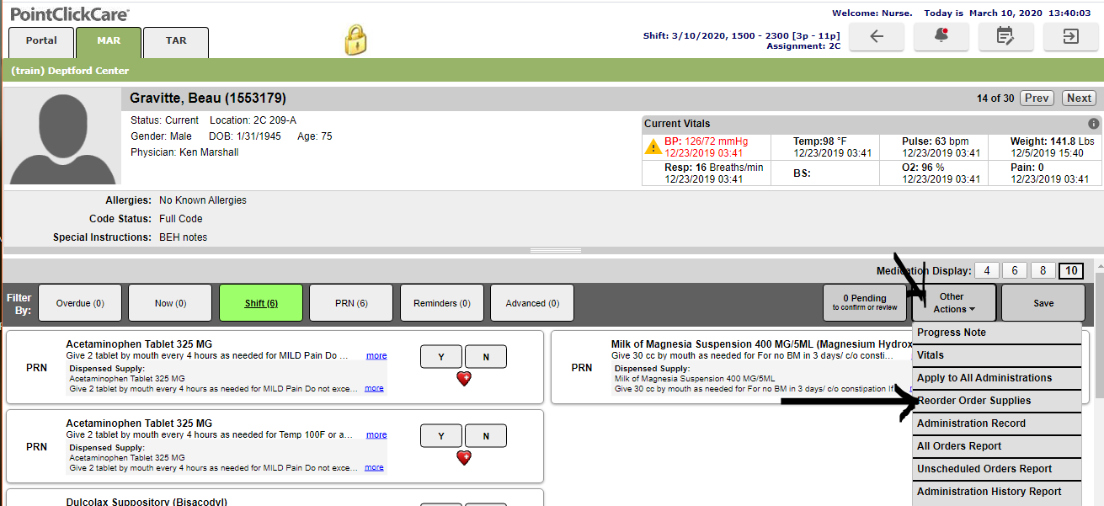Click the Save button
The height and width of the screenshot is (506, 1104).
1043,303
